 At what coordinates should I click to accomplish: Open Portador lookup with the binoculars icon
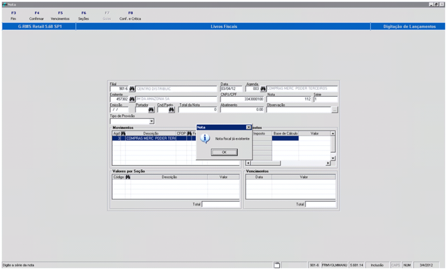click(151, 110)
